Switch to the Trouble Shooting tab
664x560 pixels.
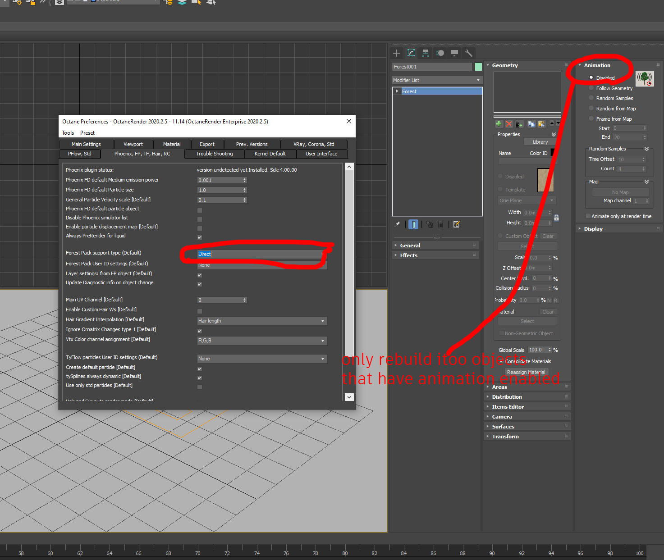pyautogui.click(x=215, y=154)
